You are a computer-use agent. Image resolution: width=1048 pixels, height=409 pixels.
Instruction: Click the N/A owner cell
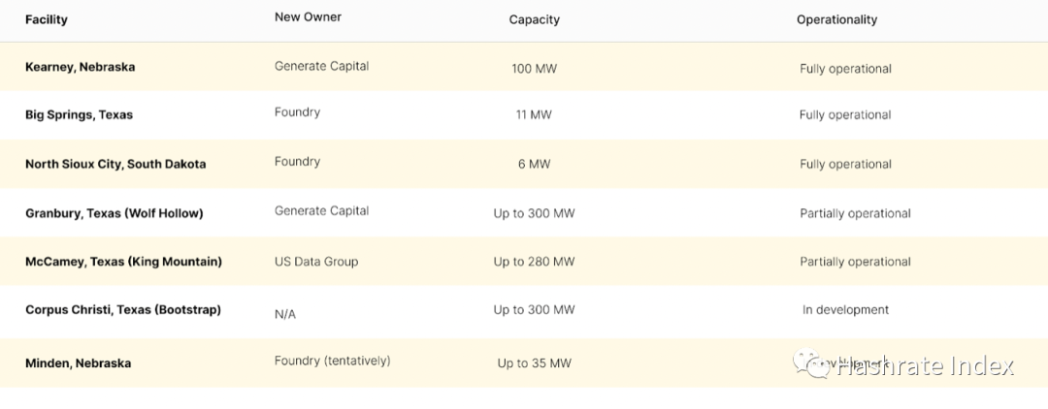click(285, 314)
